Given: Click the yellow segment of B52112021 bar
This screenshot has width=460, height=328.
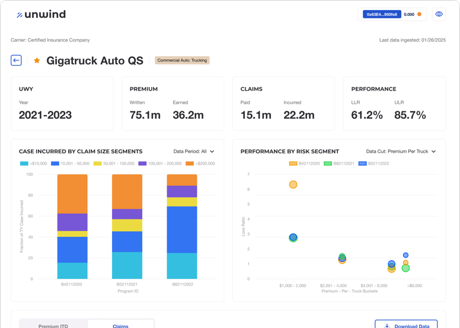Looking at the screenshot, I should pyautogui.click(x=127, y=226).
